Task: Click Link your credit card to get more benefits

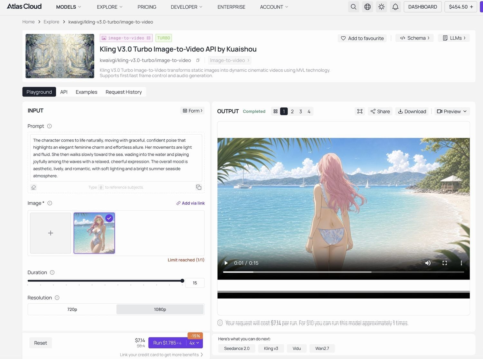Action: (161, 354)
